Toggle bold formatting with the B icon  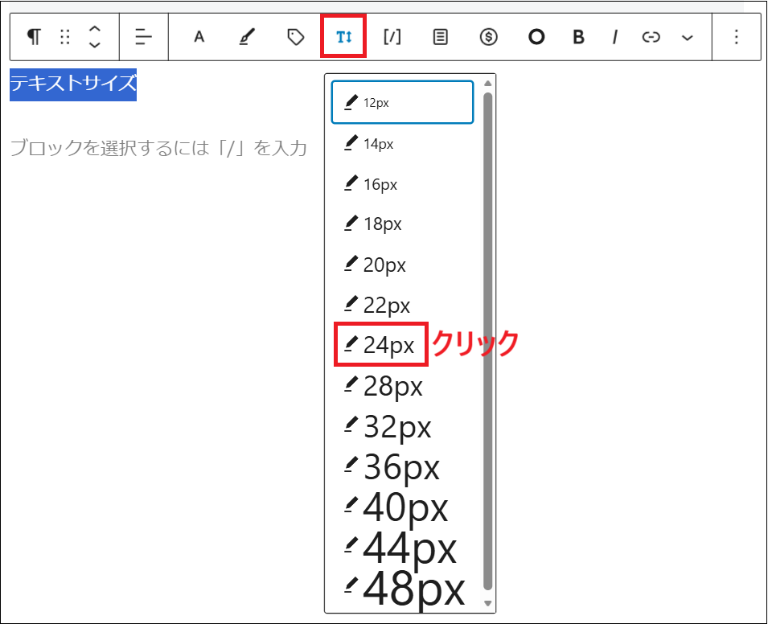[x=577, y=37]
